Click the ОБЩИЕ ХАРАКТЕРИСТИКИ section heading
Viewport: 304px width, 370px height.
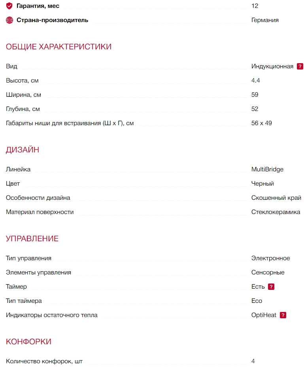coord(59,47)
